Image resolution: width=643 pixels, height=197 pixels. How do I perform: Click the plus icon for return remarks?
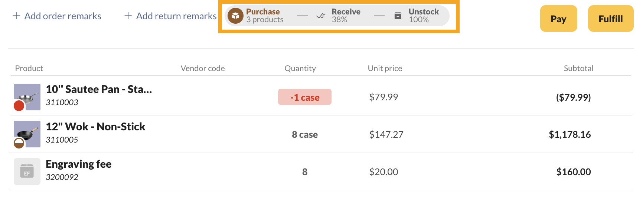tap(128, 16)
